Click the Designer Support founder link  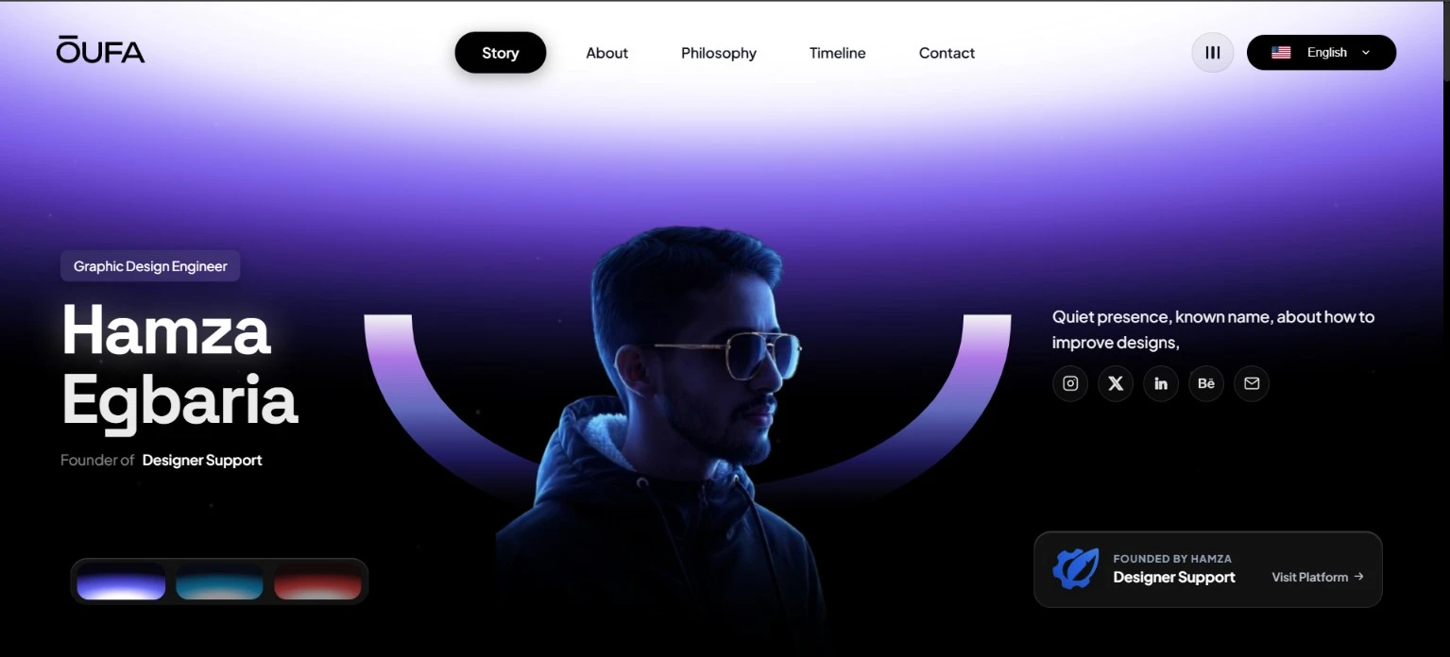[202, 461]
